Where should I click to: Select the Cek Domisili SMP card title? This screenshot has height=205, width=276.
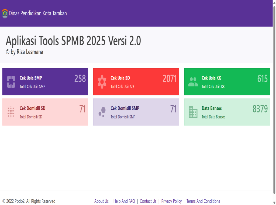125,108
